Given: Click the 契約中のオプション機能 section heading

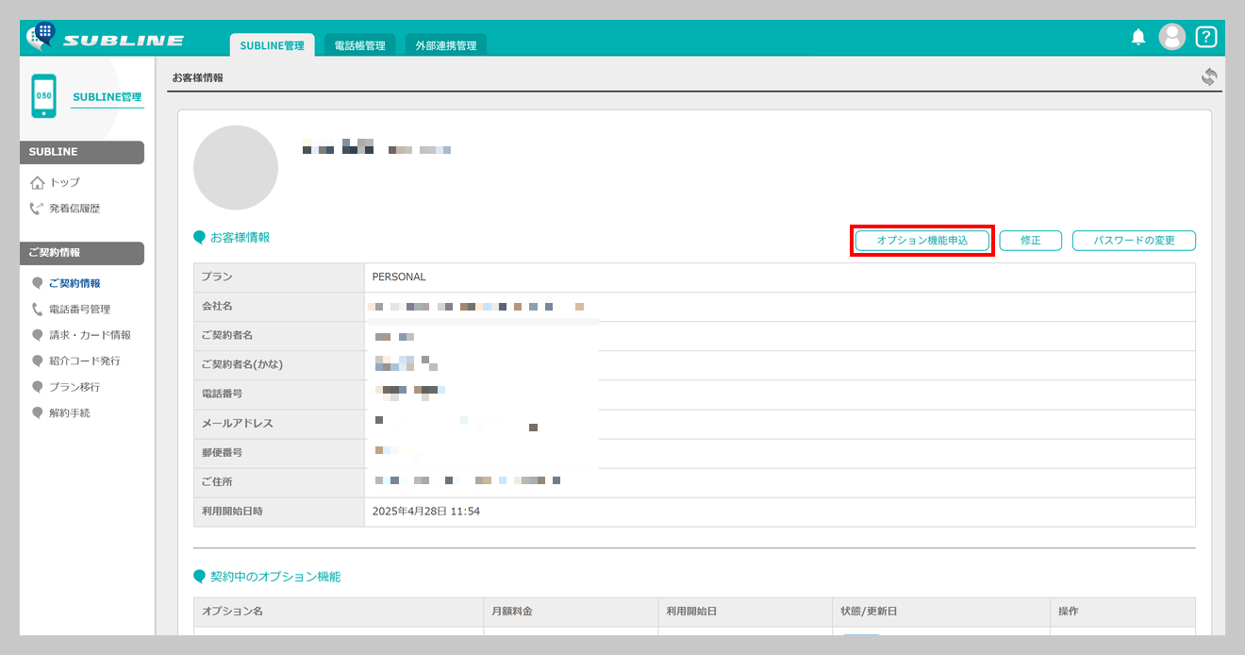Looking at the screenshot, I should [275, 576].
